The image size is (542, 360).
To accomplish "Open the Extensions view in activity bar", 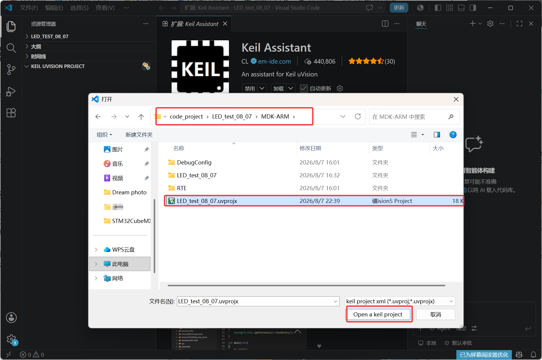I will click(11, 113).
